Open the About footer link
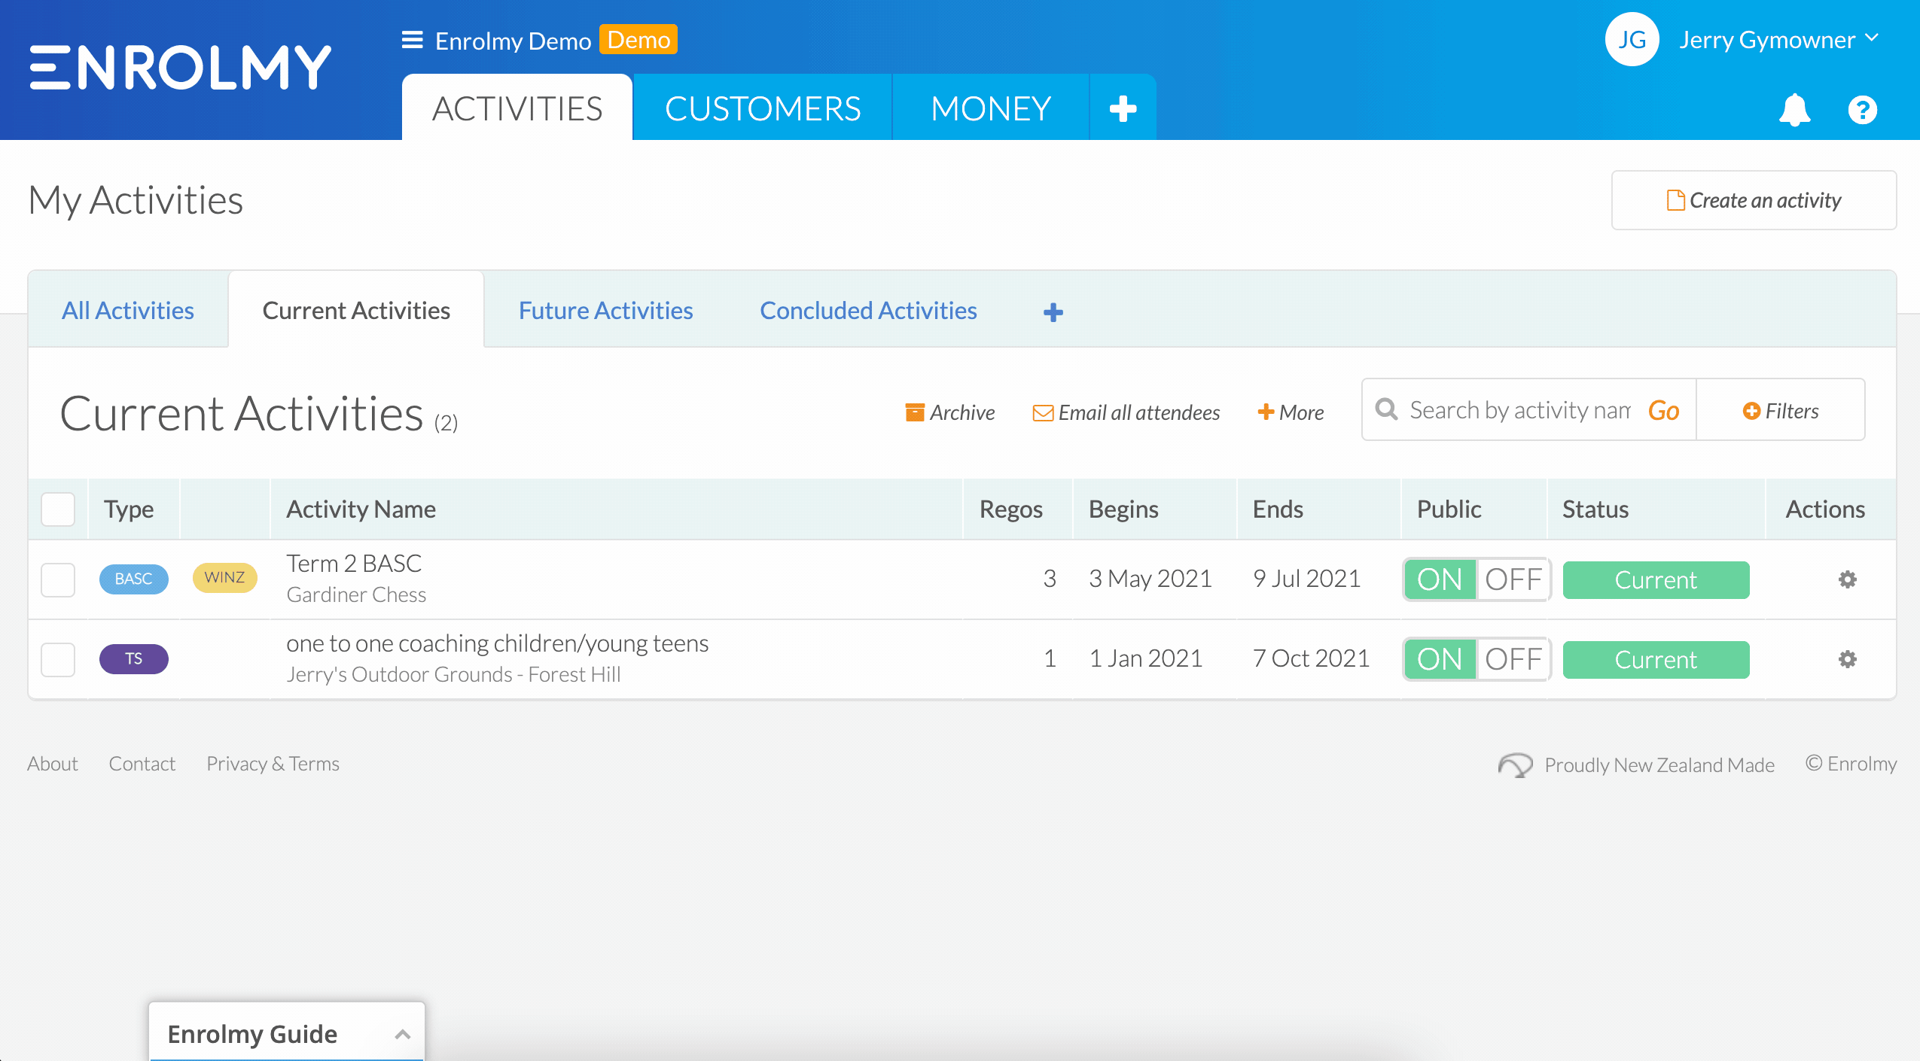Viewport: 1920px width, 1061px height. (x=53, y=764)
